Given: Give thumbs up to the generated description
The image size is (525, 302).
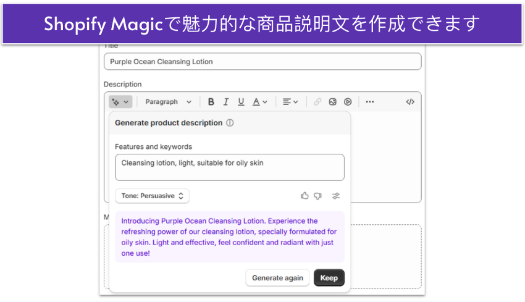Looking at the screenshot, I should tap(304, 196).
